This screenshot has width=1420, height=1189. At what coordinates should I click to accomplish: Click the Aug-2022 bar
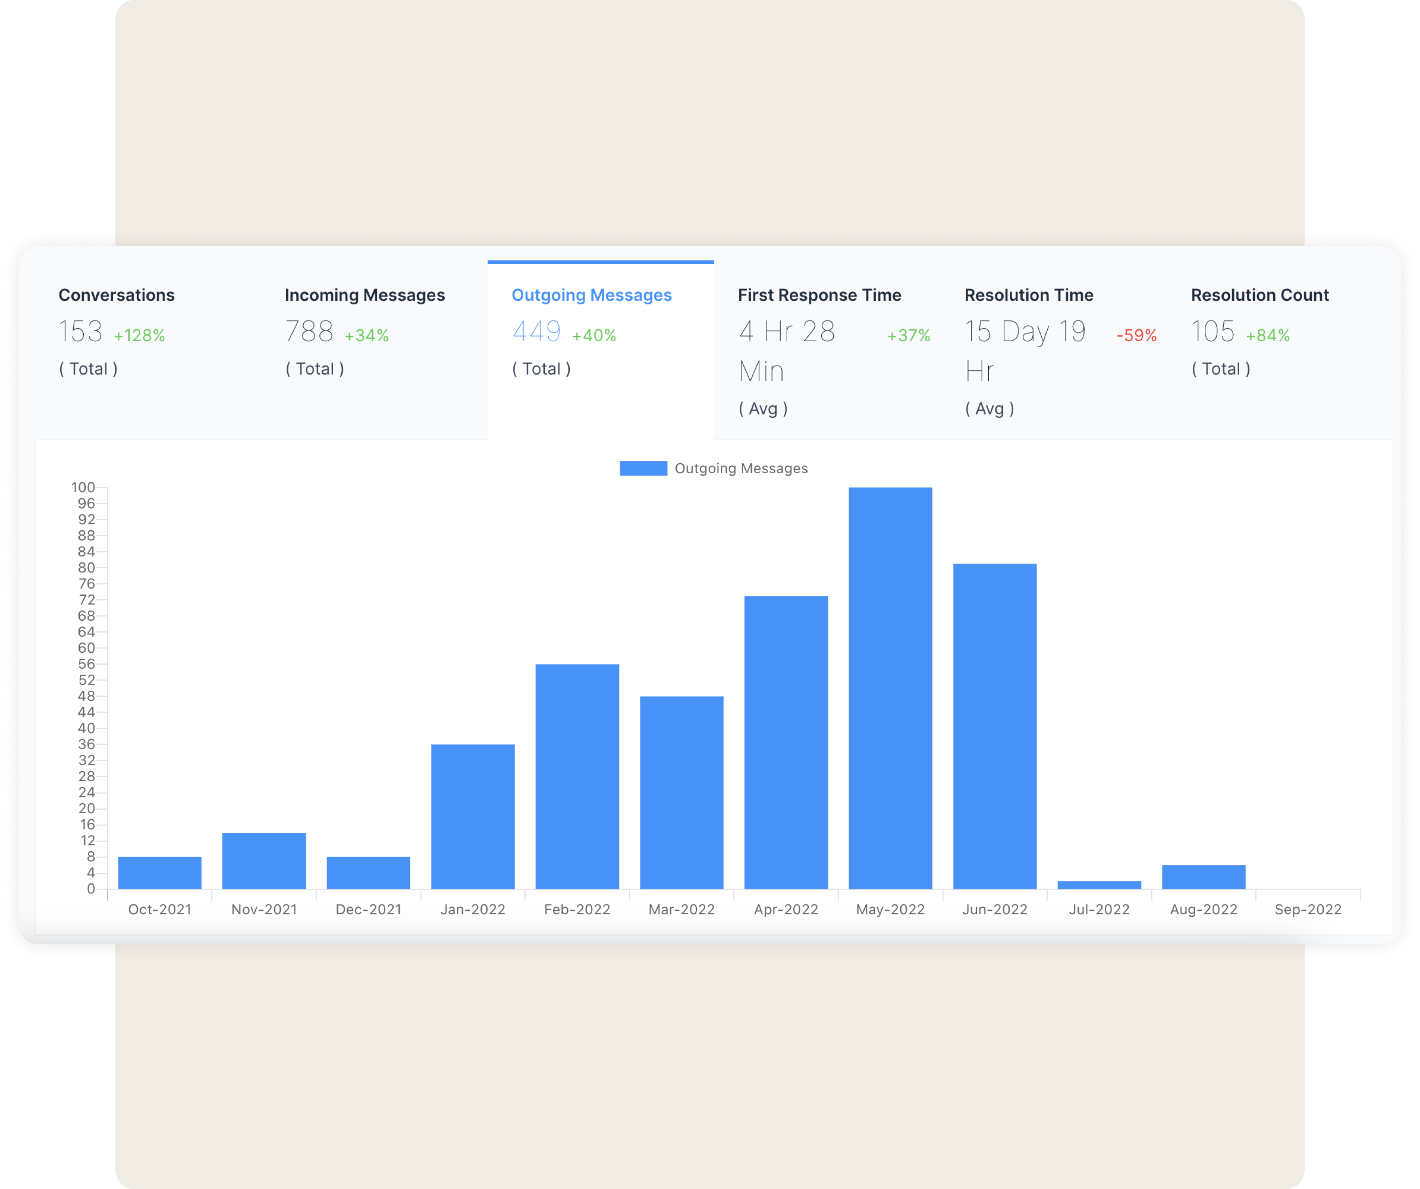click(x=1204, y=877)
